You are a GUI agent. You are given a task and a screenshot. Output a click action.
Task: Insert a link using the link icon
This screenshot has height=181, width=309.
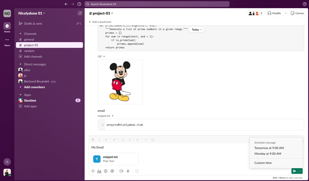[114, 140]
